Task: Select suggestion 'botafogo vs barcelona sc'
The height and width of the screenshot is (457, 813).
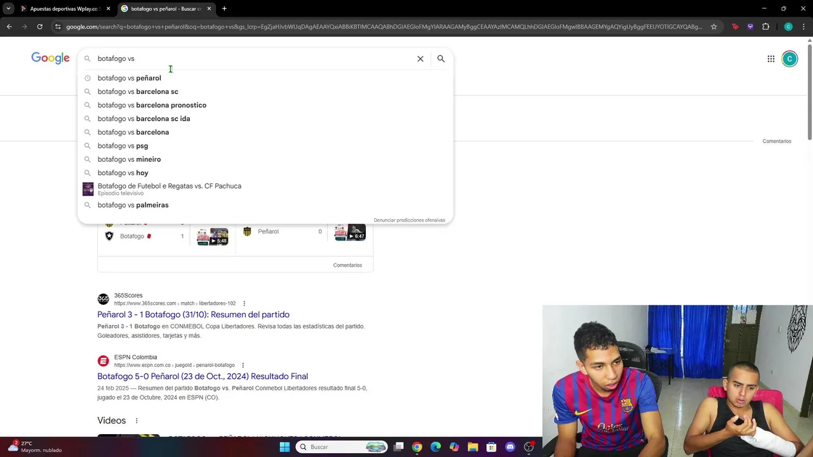Action: click(265, 91)
